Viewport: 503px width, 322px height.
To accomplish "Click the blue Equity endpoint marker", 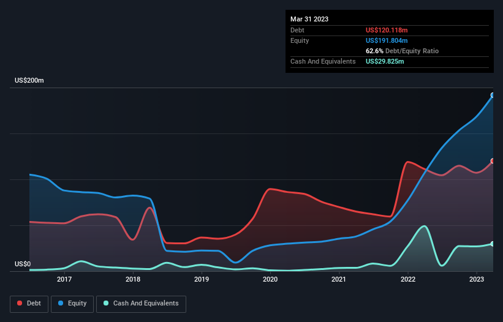I will tap(493, 95).
